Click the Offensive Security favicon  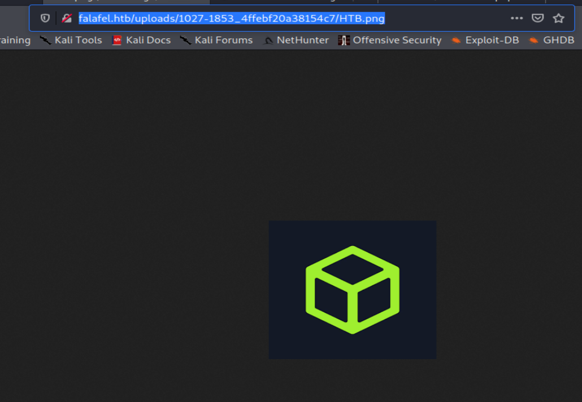(x=344, y=40)
